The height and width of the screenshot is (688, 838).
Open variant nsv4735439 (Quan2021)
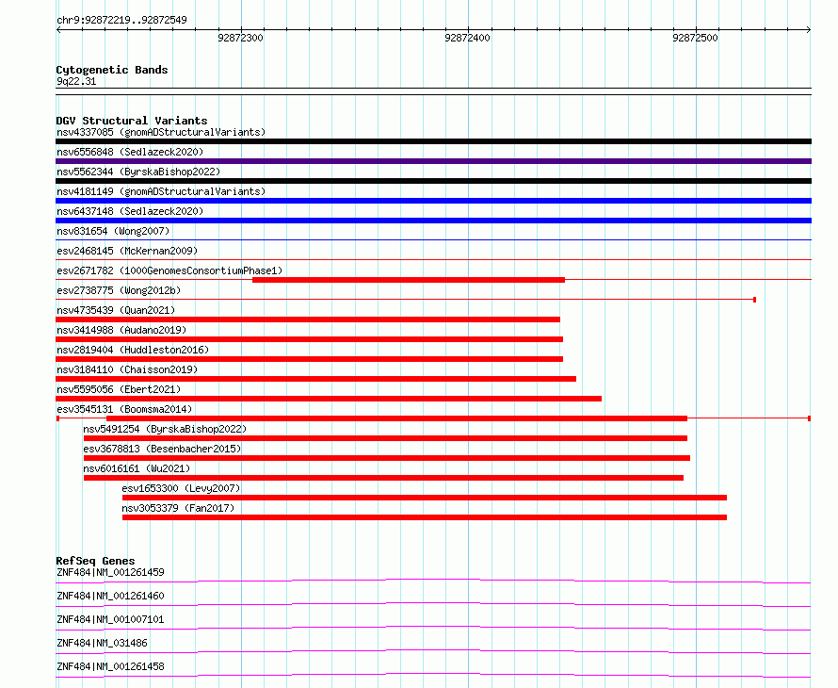116,310
